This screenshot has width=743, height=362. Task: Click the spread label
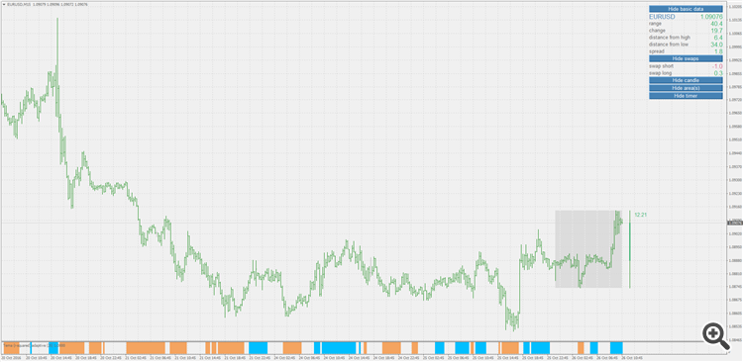[x=657, y=51]
